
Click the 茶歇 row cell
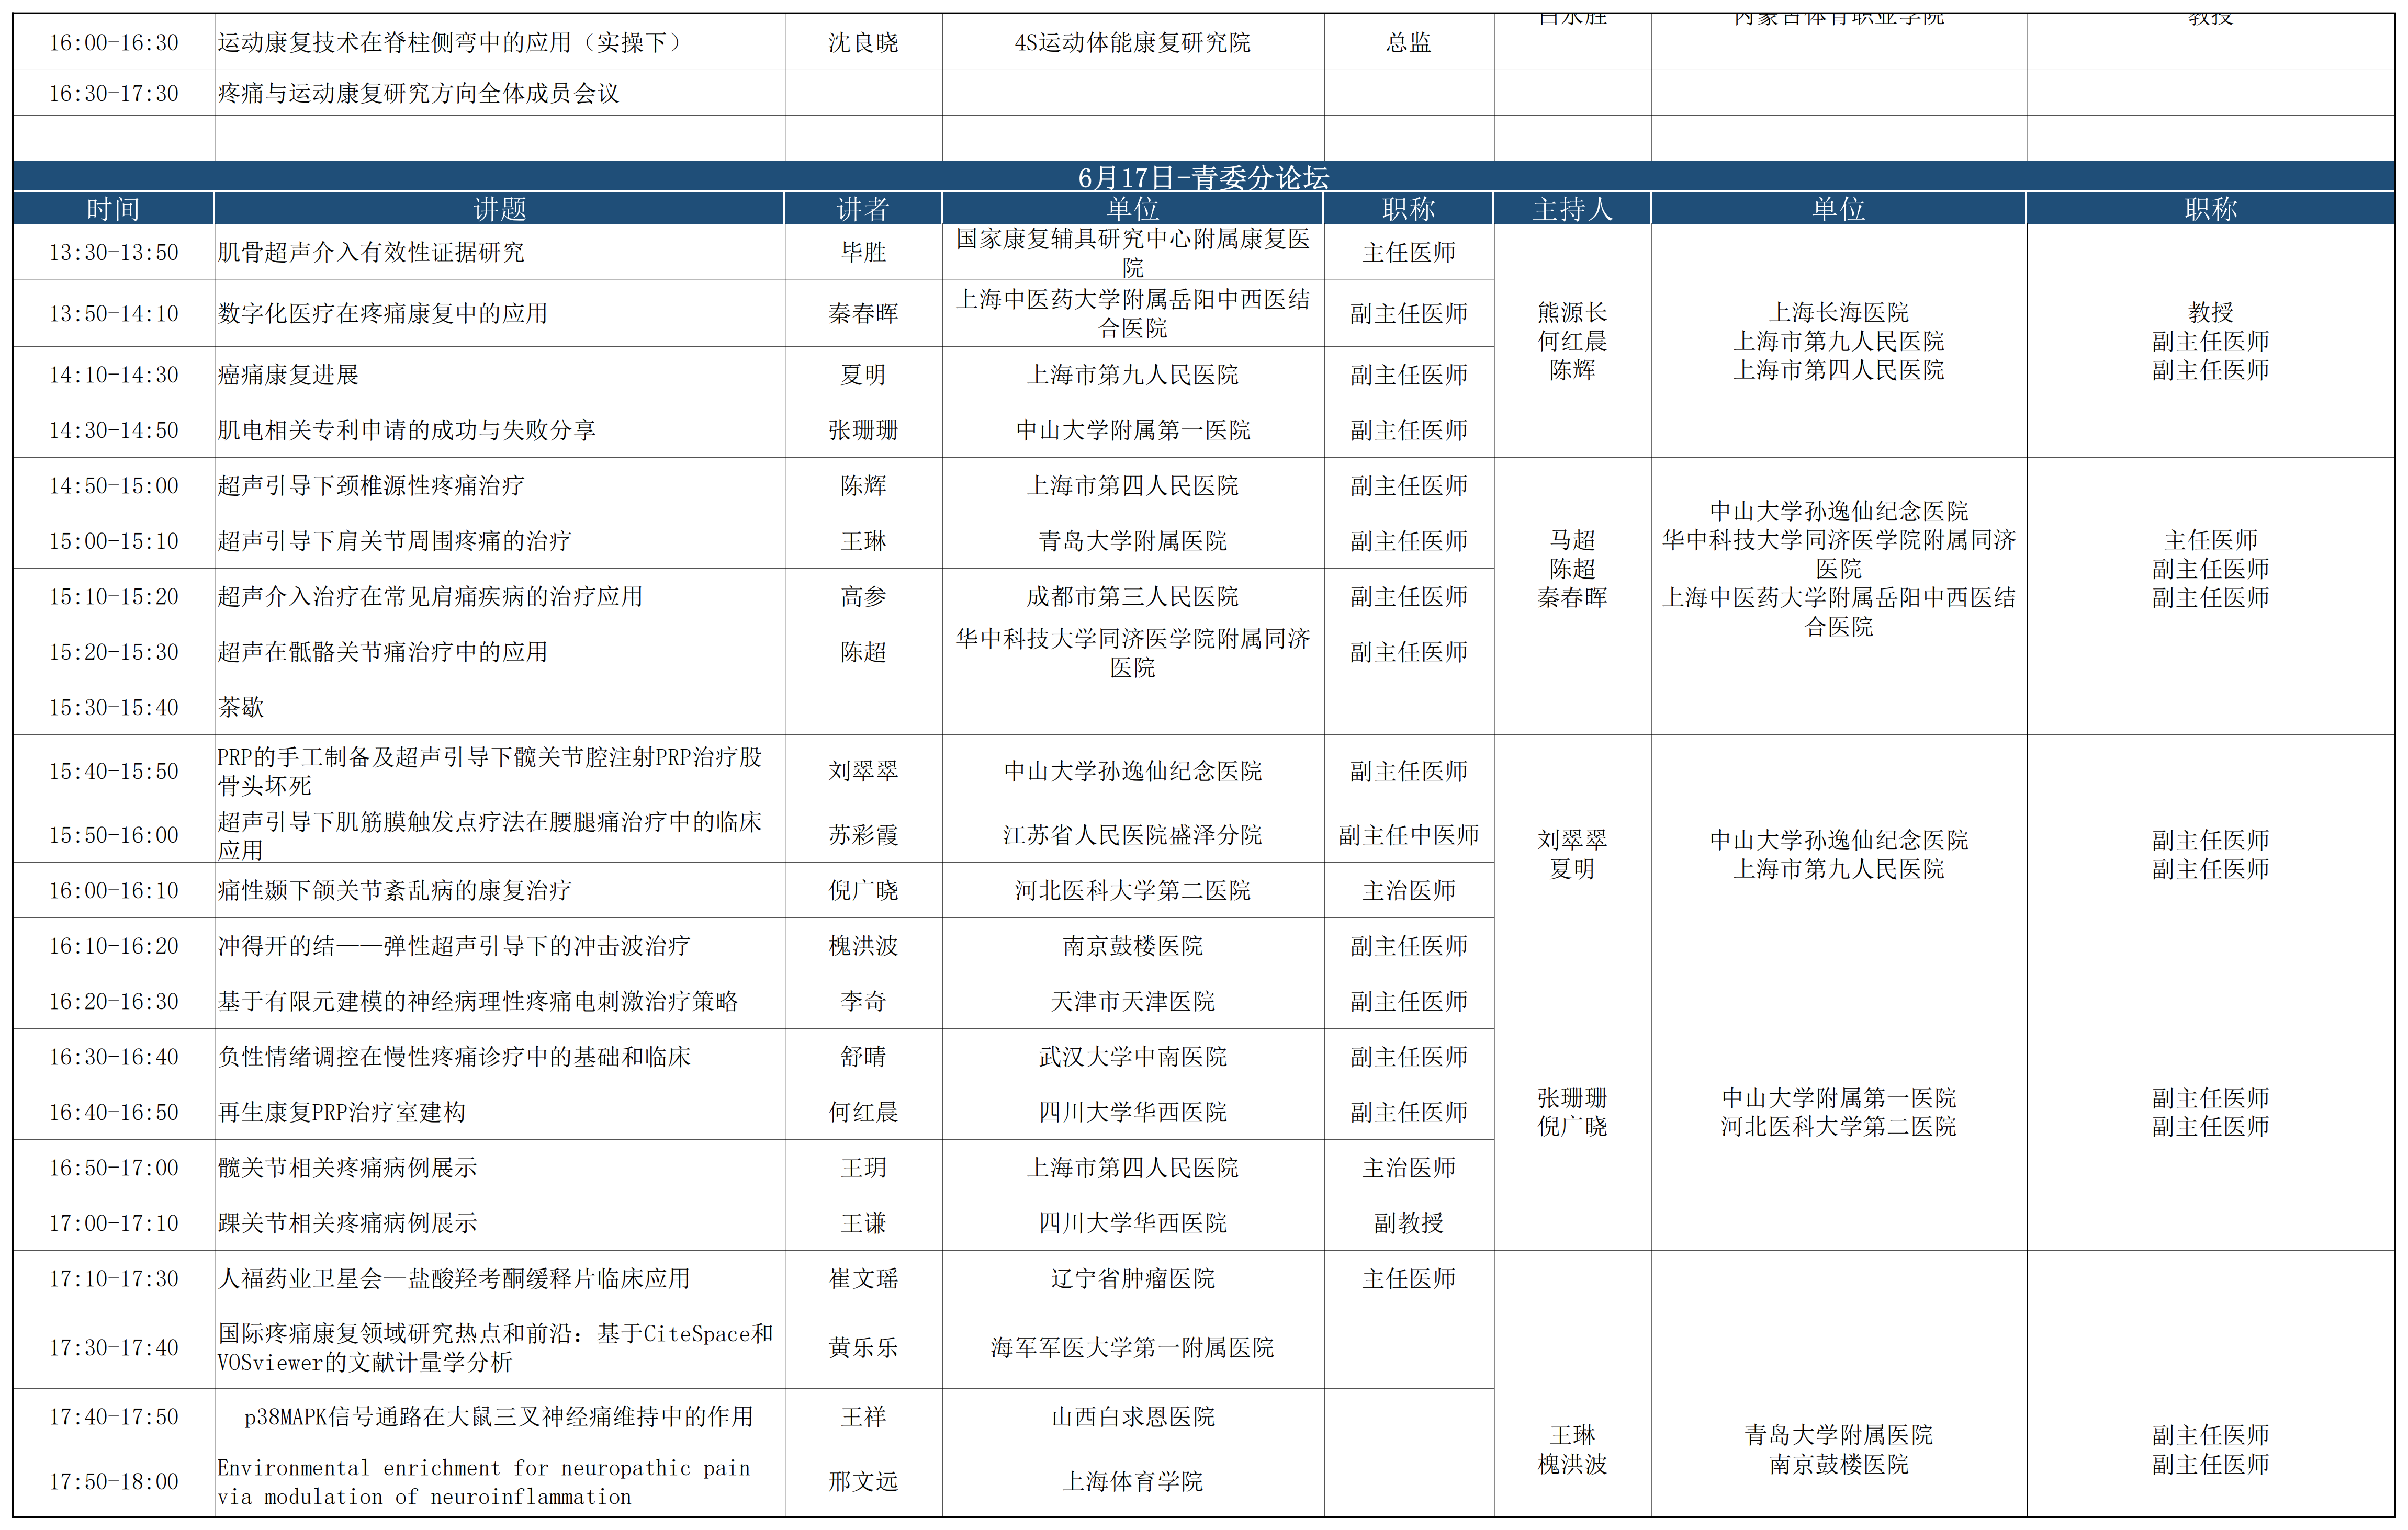pyautogui.click(x=500, y=708)
